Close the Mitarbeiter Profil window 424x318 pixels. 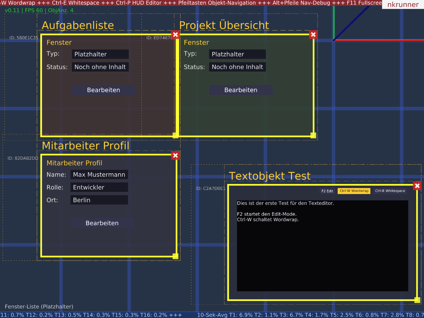(x=175, y=156)
